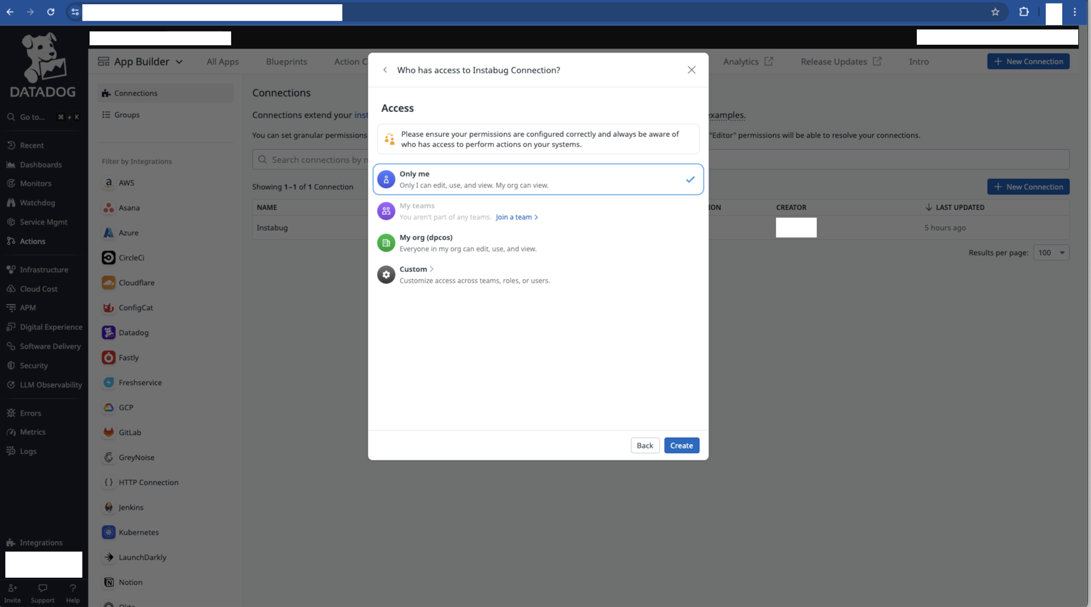Switch to the Blueprints tab
Viewport: 1091px width, 607px height.
pyautogui.click(x=287, y=62)
